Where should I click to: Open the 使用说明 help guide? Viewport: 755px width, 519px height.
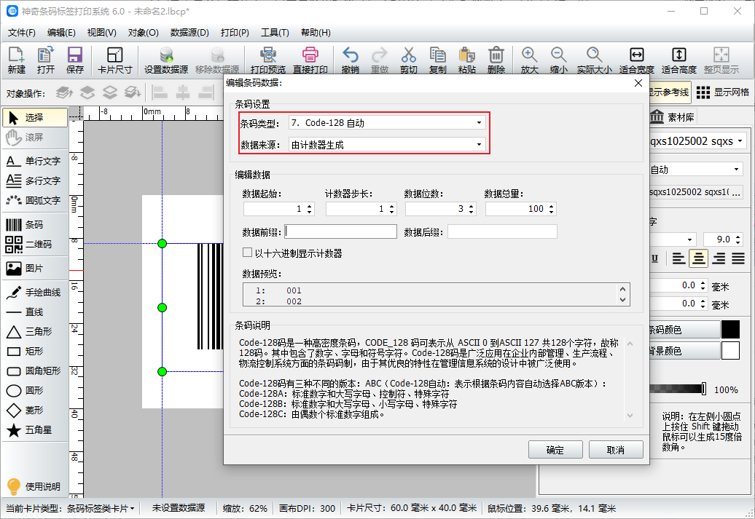[x=35, y=487]
